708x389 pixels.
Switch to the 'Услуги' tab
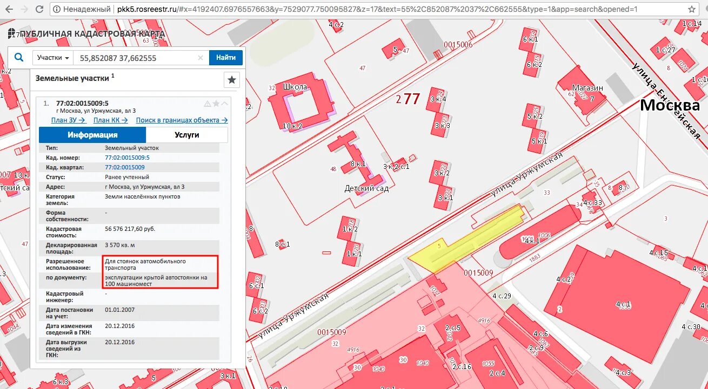tap(187, 135)
